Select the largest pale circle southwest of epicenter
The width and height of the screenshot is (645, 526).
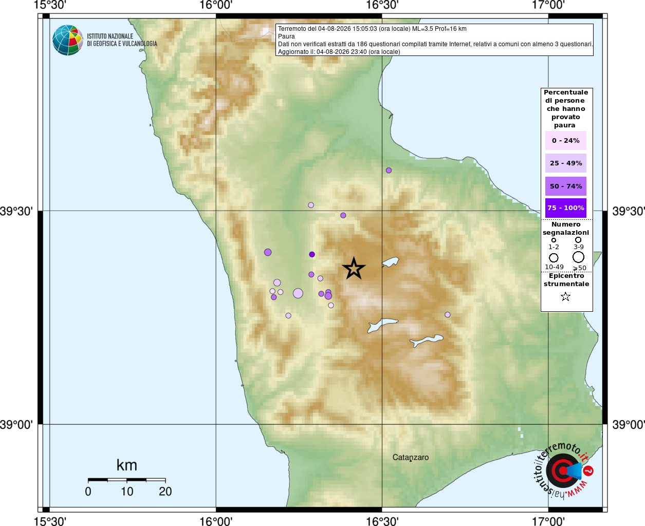tap(298, 293)
